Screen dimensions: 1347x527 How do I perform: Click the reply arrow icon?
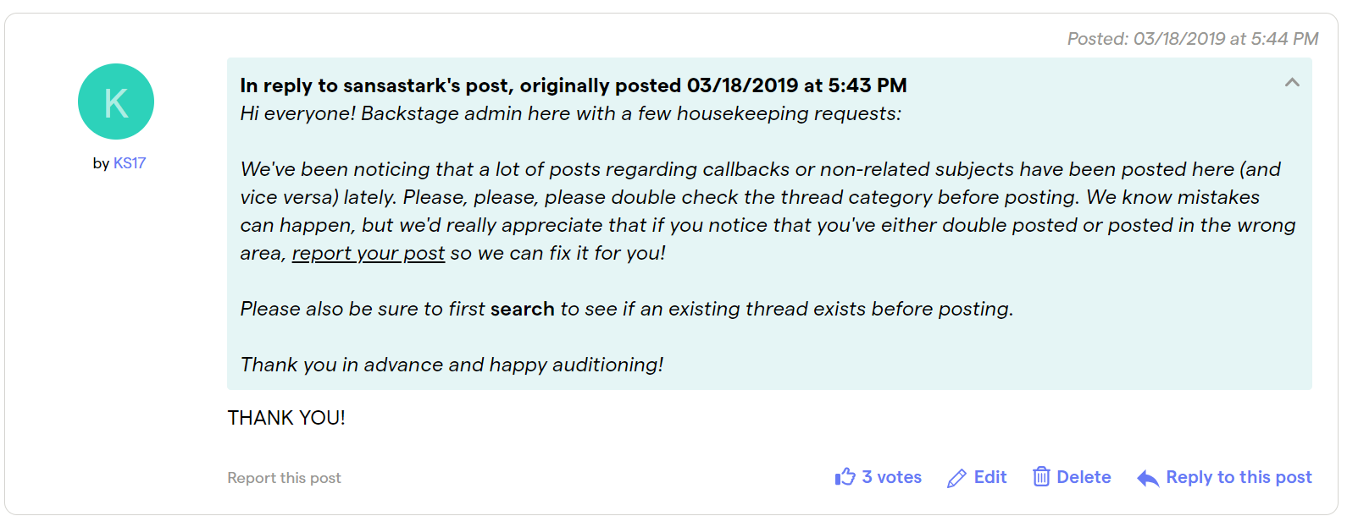pyautogui.click(x=1148, y=479)
